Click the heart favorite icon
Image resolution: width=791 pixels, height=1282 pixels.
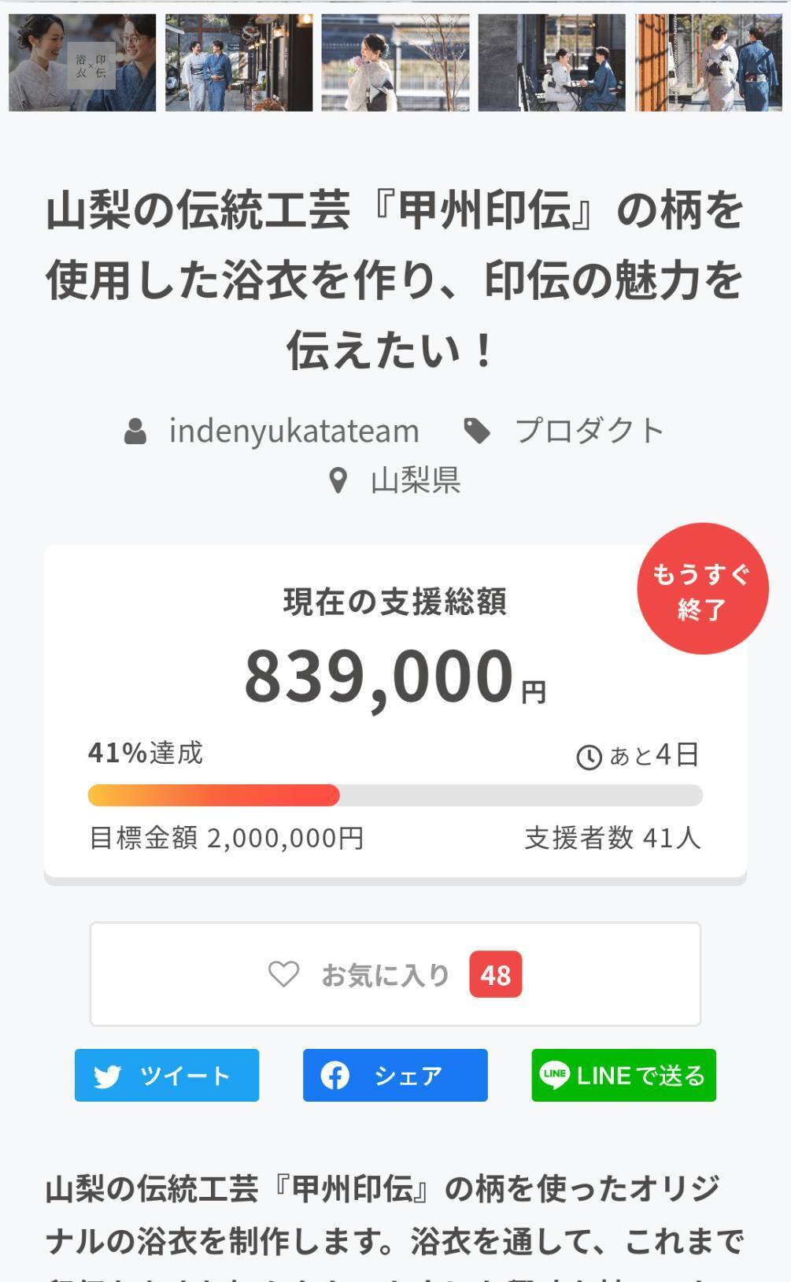point(283,974)
